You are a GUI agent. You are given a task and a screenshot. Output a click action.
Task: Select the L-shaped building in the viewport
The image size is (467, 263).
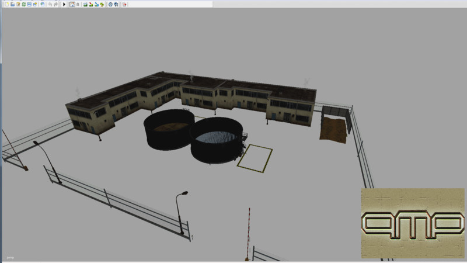193,96
